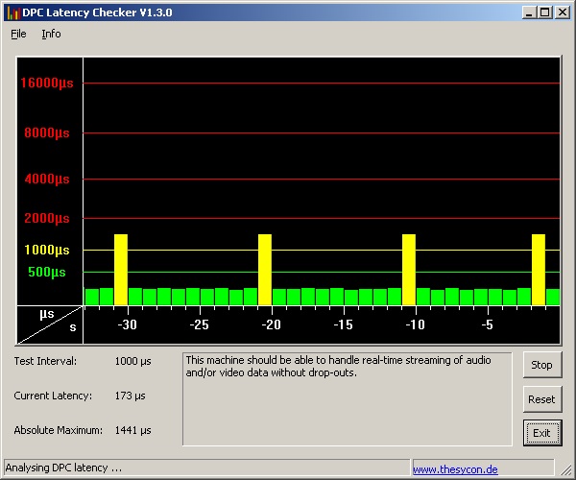The height and width of the screenshot is (480, 576).
Task: Click the yellow 1000µs axis label
Action: pyautogui.click(x=47, y=250)
